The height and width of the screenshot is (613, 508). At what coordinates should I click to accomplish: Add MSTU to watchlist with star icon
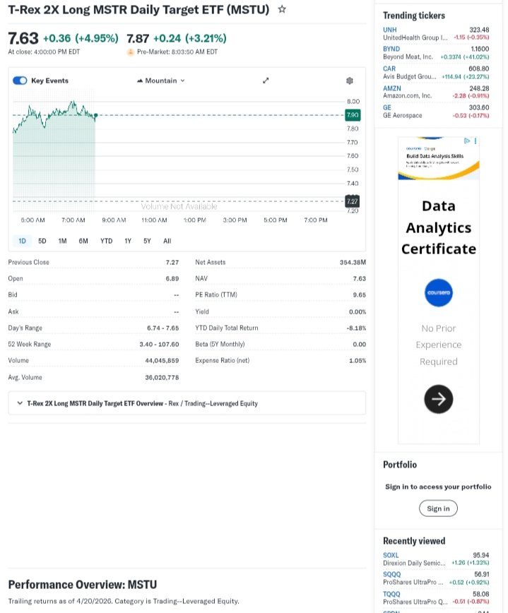click(x=282, y=10)
